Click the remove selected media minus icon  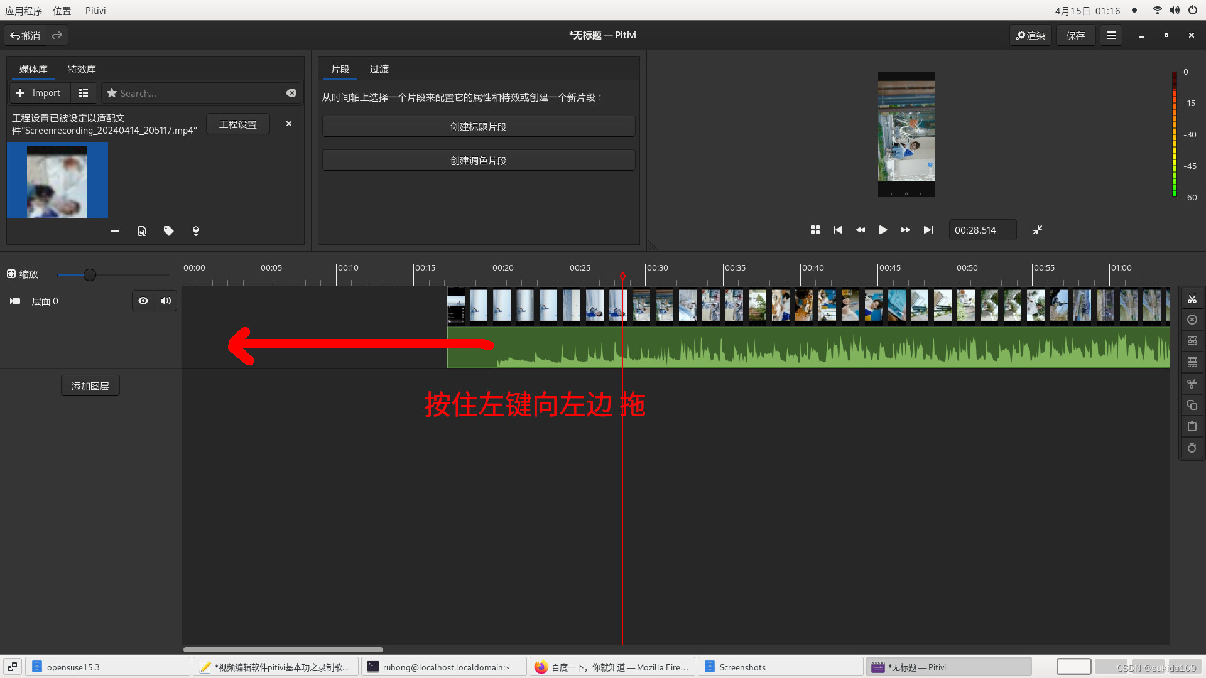coord(115,231)
